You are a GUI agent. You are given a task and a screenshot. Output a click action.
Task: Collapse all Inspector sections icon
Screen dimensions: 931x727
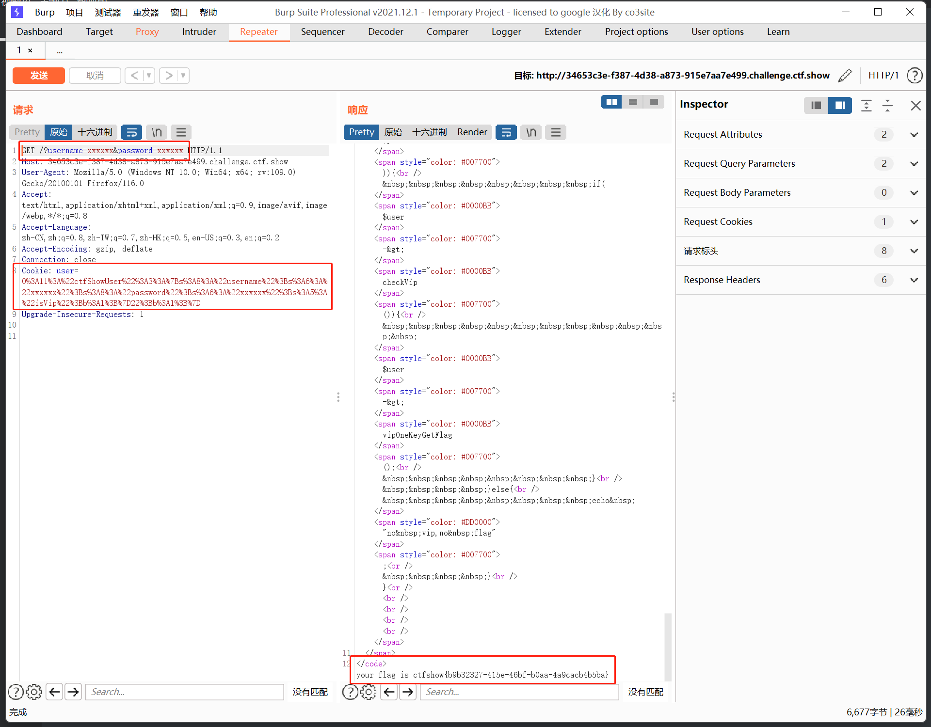(x=887, y=105)
